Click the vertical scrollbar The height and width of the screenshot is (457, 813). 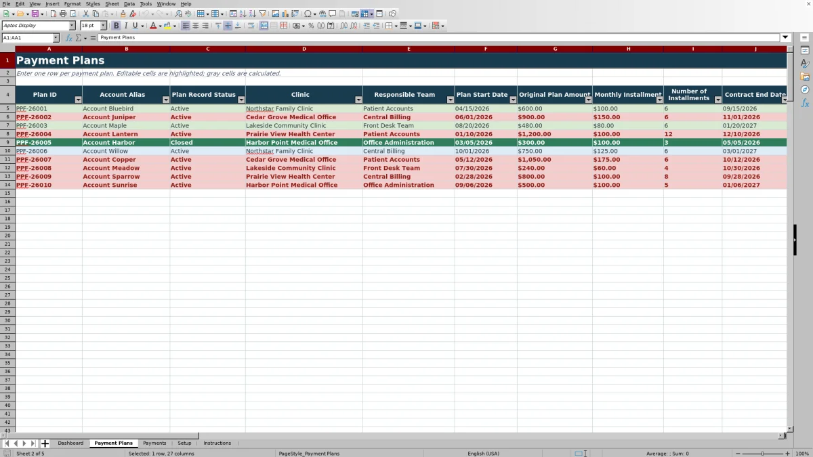(x=790, y=240)
